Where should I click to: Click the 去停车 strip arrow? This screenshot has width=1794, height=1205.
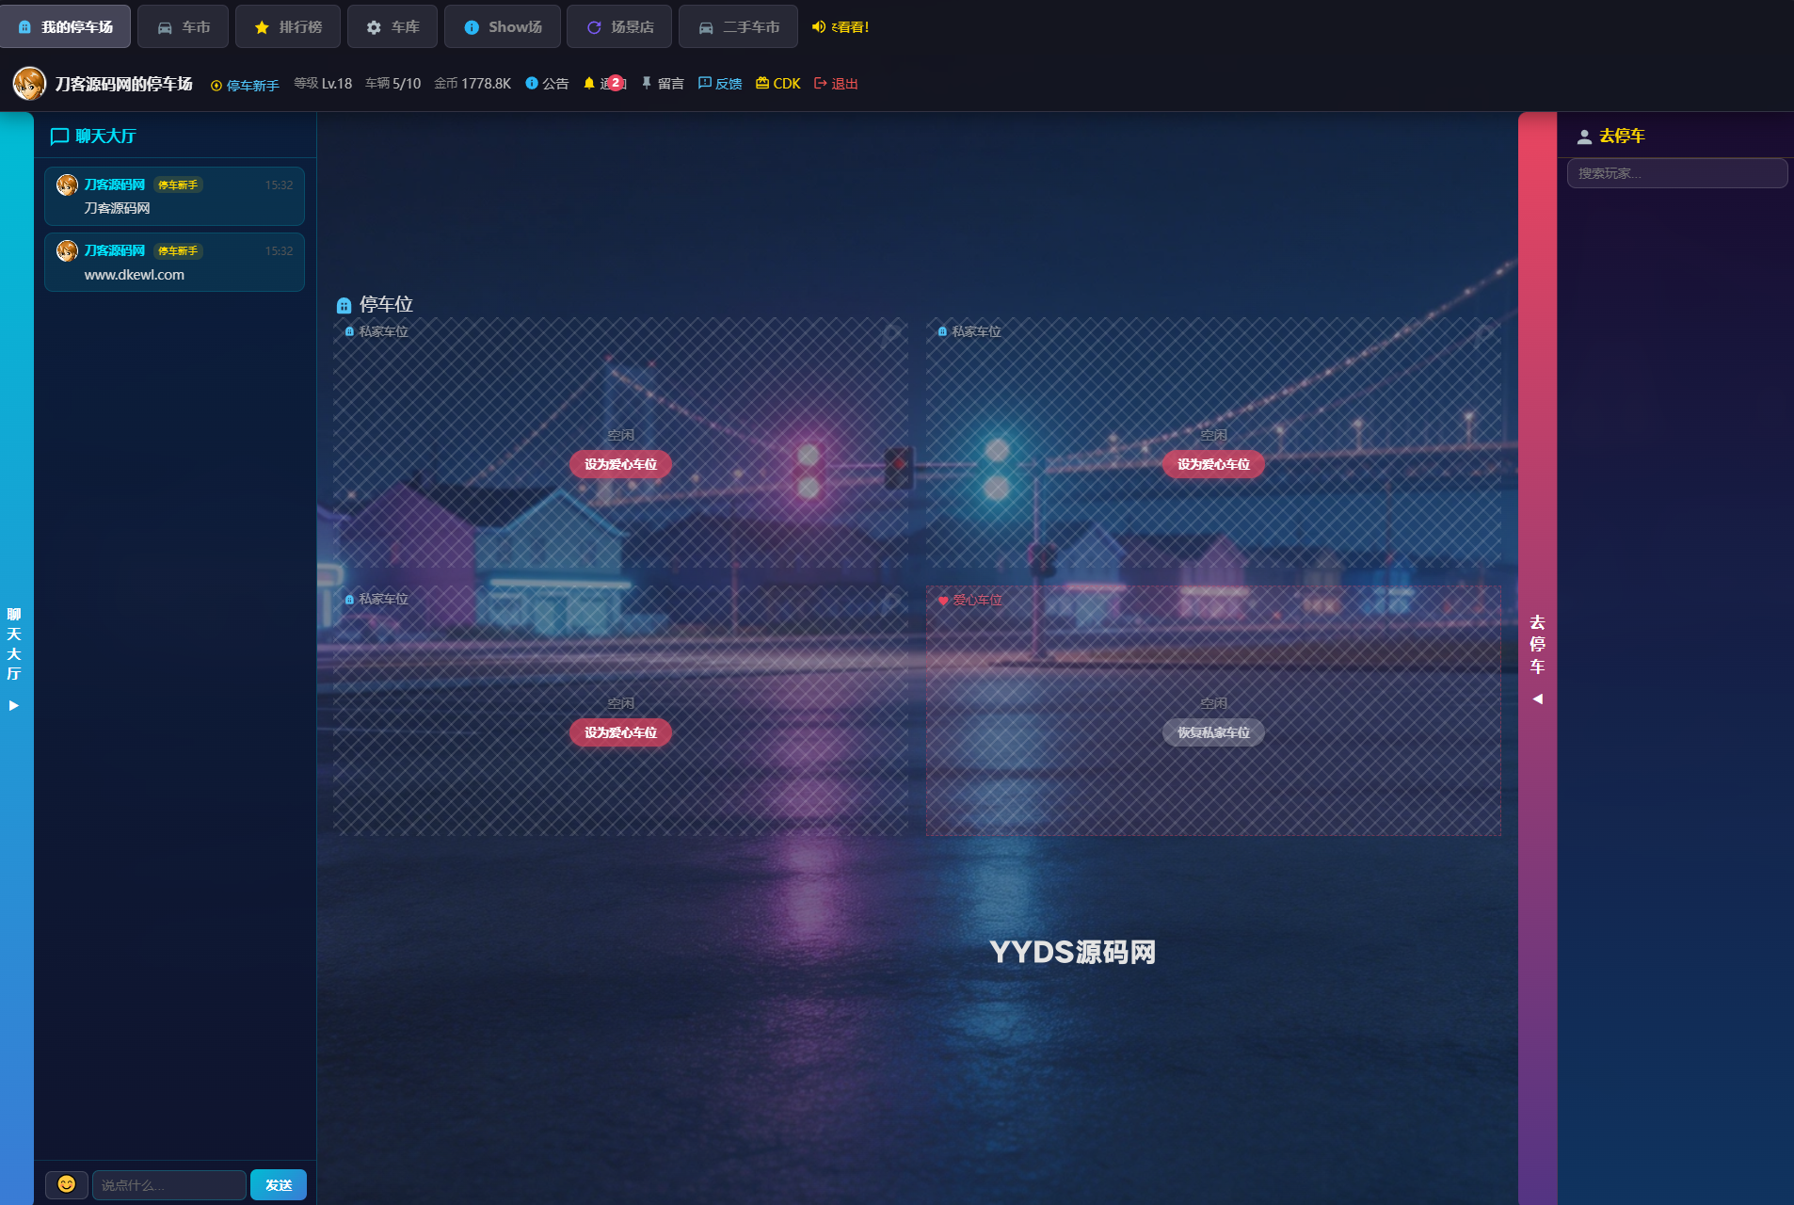click(1537, 699)
